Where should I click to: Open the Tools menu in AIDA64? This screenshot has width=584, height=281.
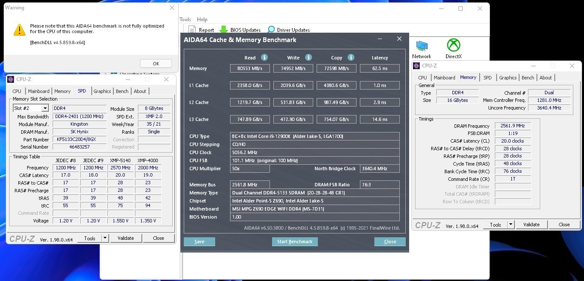point(185,20)
